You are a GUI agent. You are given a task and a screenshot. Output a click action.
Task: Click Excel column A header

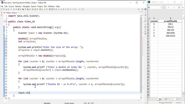click(154, 18)
